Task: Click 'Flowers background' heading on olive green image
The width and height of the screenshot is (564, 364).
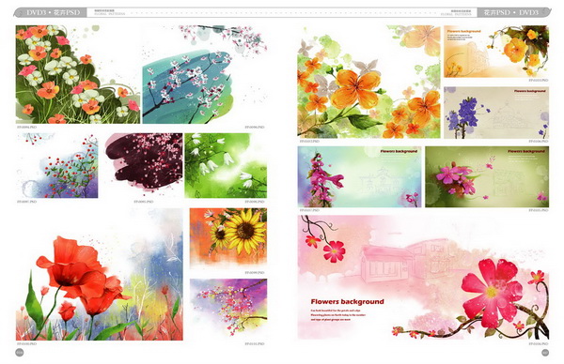Action: tap(526, 151)
